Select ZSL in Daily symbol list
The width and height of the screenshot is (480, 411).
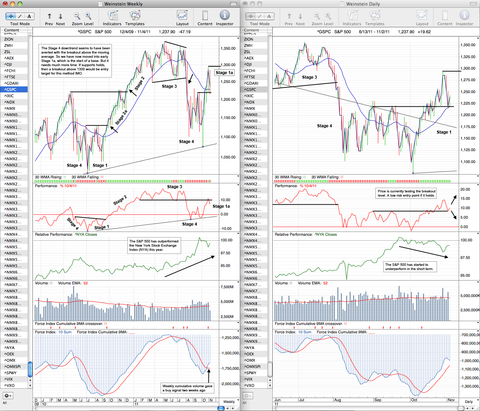(x=254, y=52)
